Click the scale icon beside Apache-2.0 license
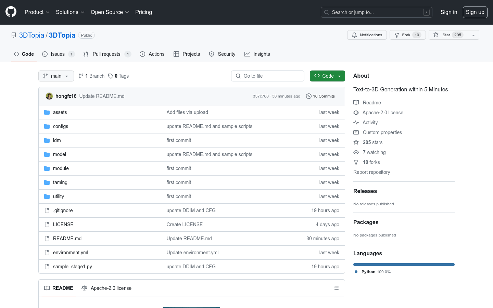The height and width of the screenshot is (308, 493). click(x=356, y=113)
